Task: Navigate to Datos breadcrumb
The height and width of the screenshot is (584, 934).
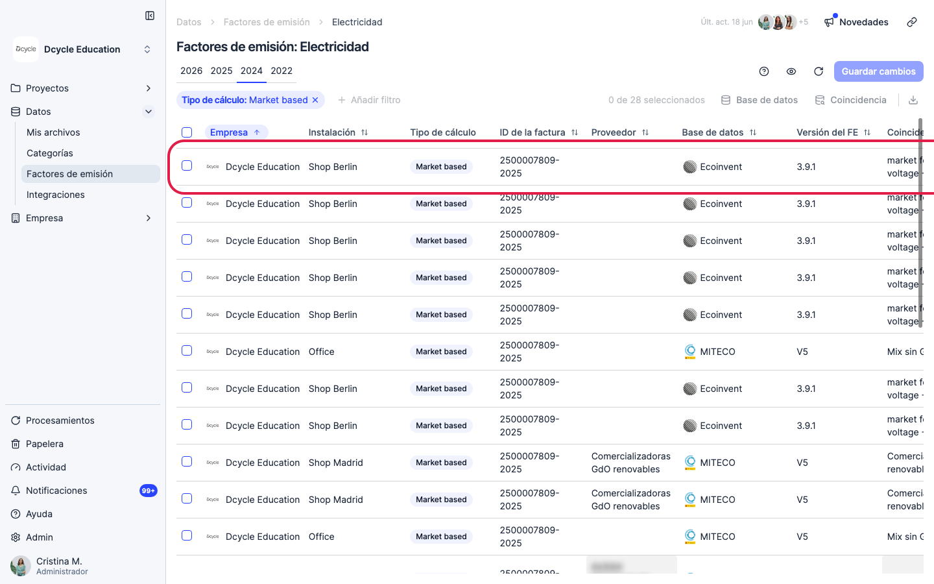Action: [x=189, y=22]
